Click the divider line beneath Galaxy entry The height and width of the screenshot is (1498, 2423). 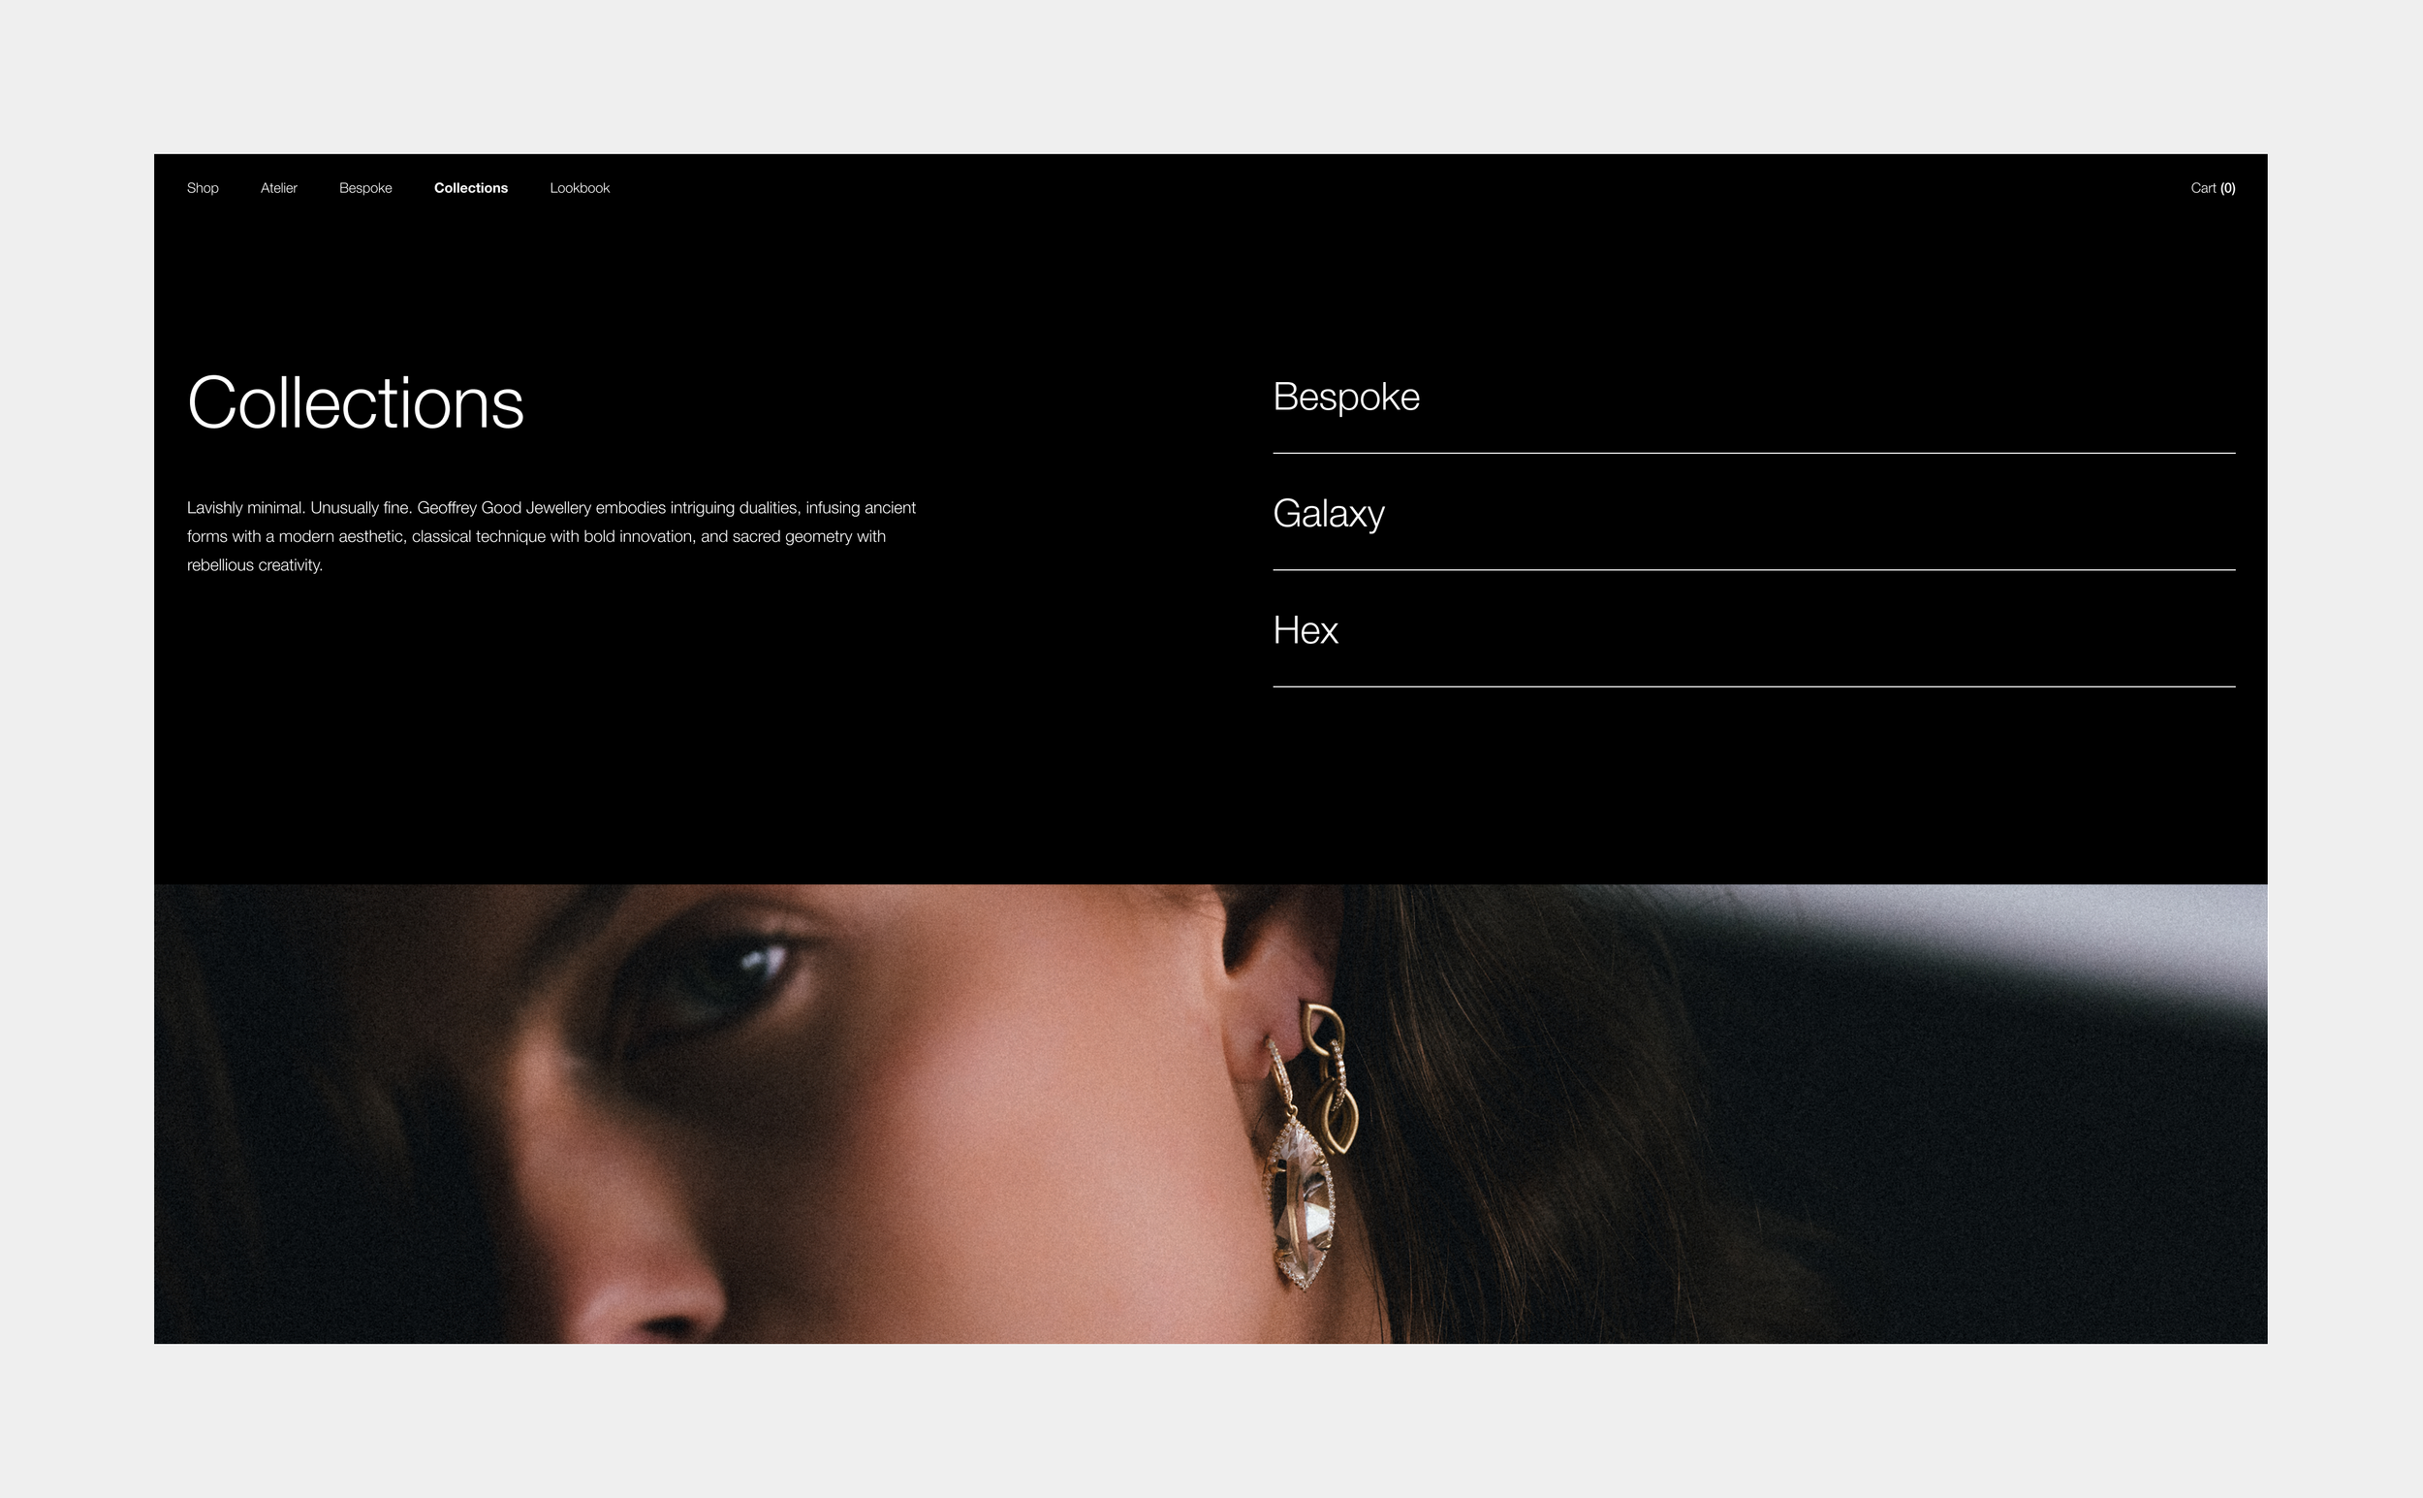point(1753,570)
